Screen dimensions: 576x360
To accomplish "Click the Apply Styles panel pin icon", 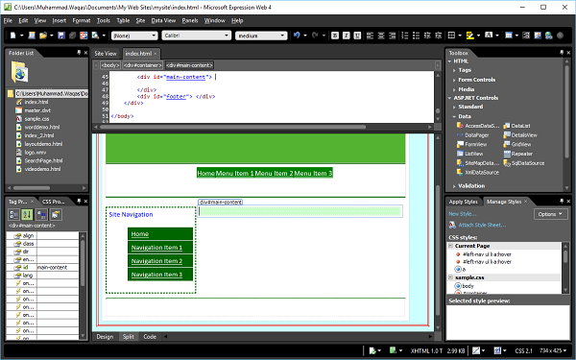I will click(562, 201).
